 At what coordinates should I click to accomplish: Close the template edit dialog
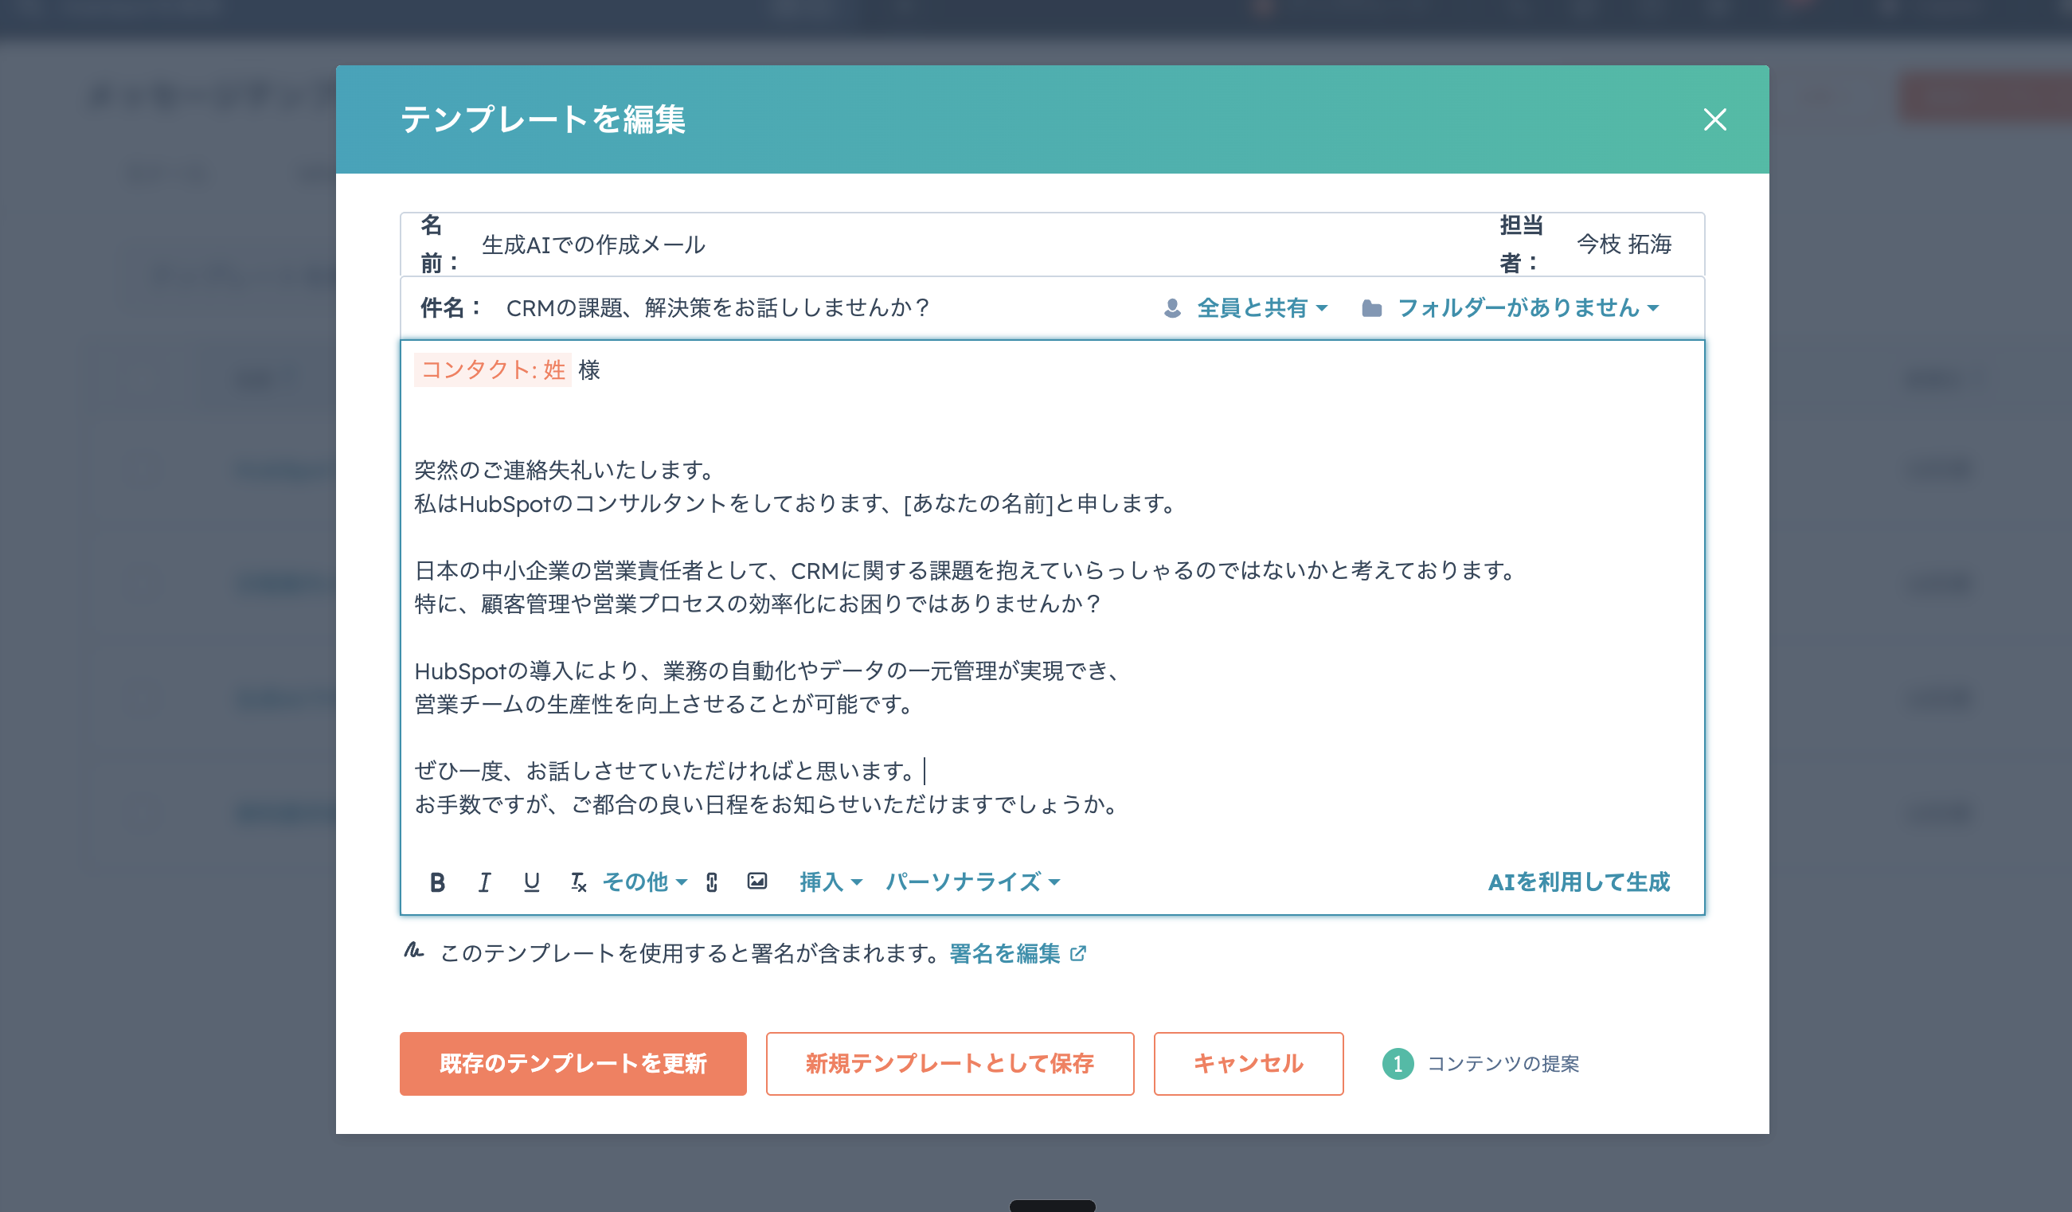click(1714, 120)
